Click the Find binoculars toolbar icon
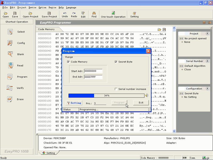213x160 pixels. [94, 13]
